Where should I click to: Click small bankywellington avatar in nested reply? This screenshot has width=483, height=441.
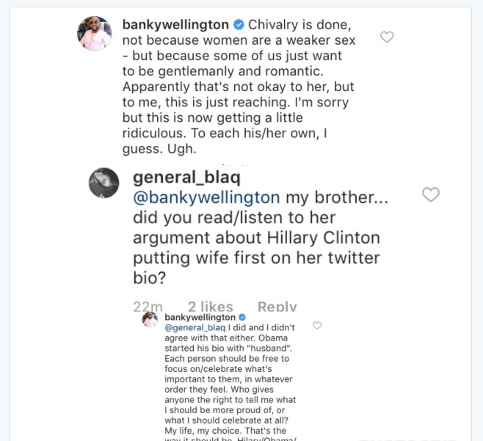click(150, 319)
